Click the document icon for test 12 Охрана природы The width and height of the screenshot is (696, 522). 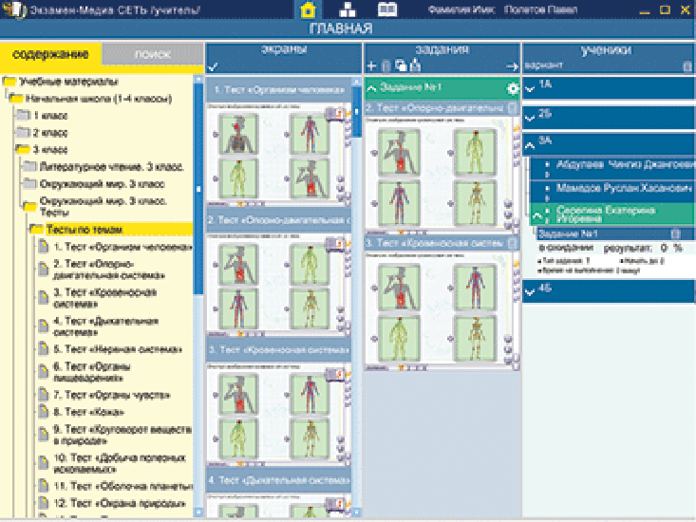[43, 502]
